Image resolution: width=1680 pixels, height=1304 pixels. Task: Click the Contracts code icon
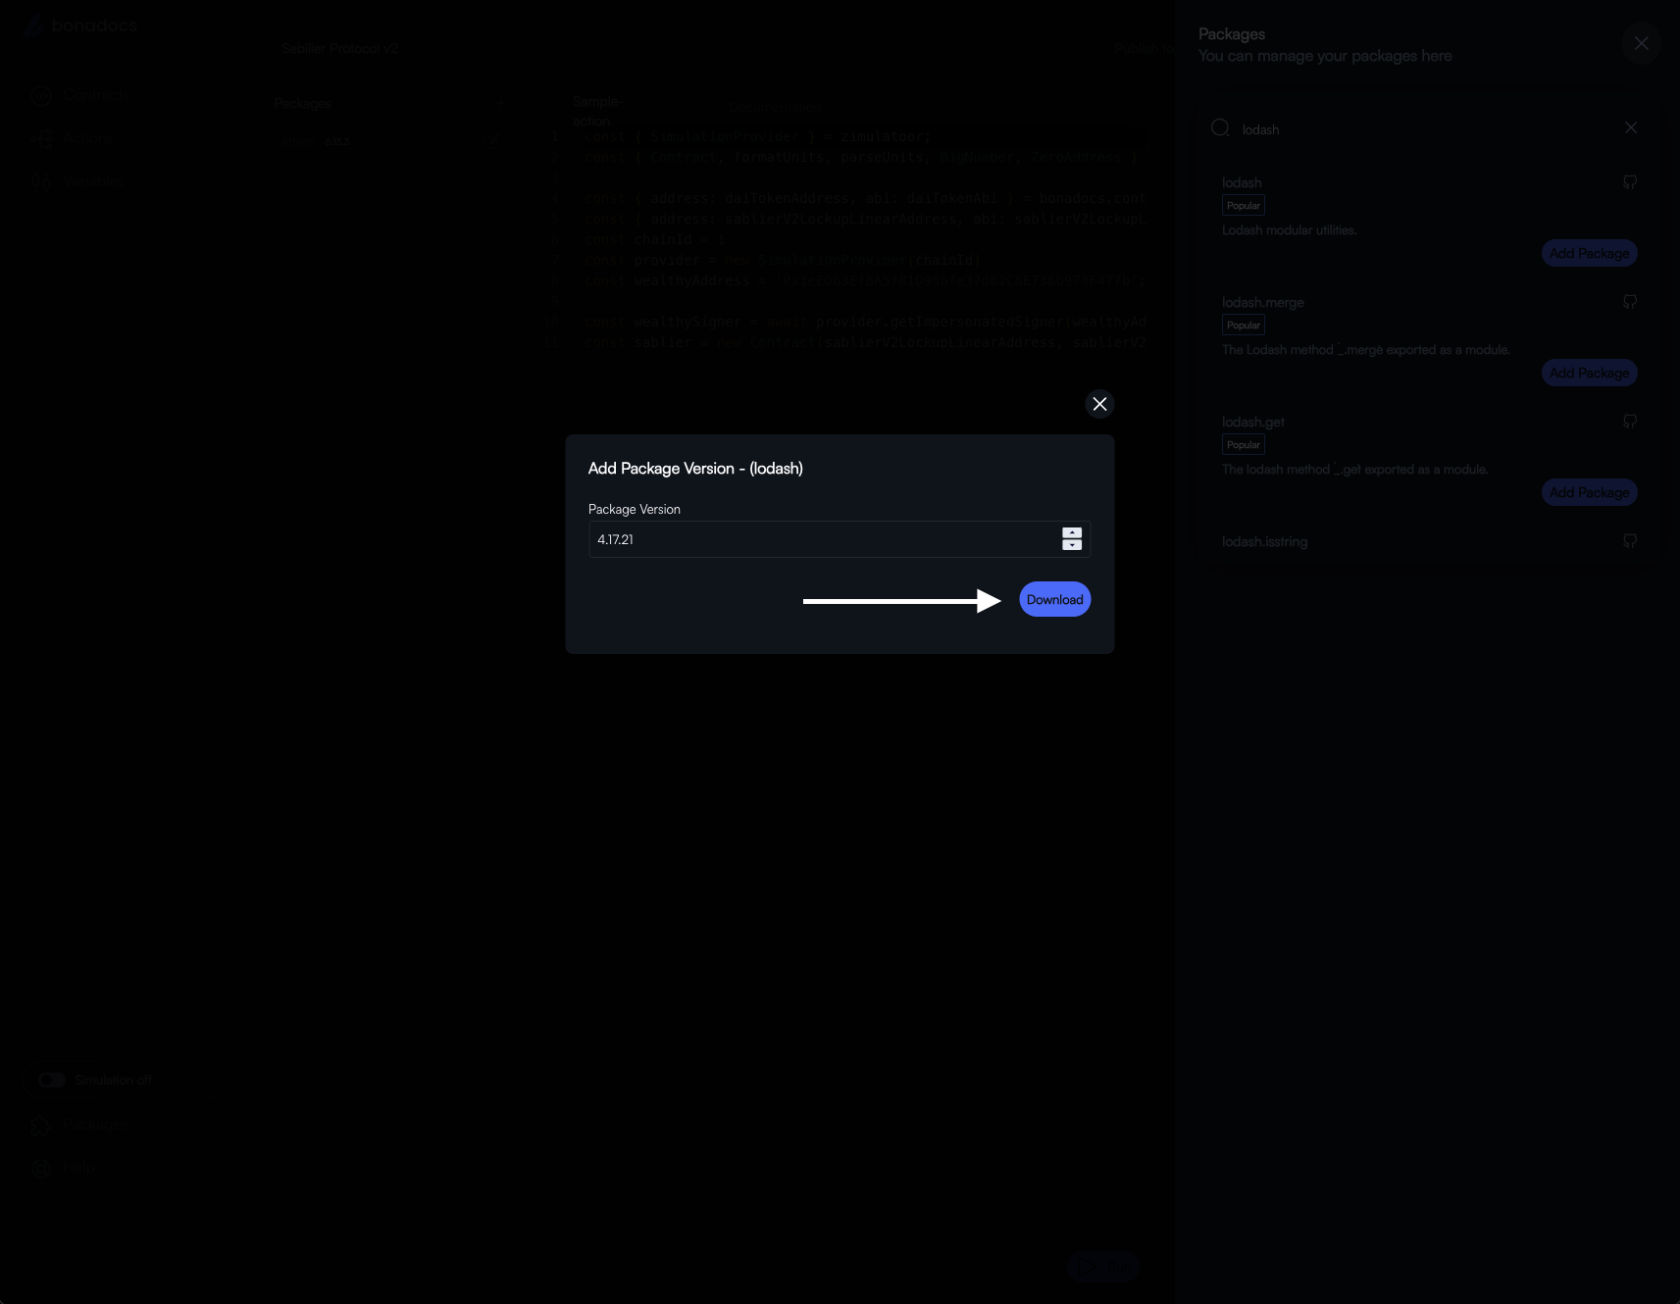41,96
